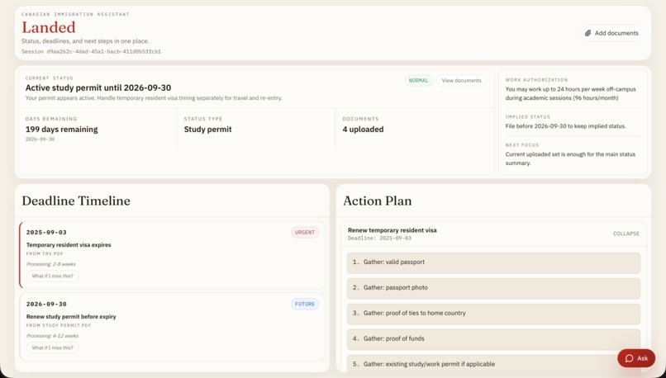Image resolution: width=666 pixels, height=378 pixels.
Task: Select step 3 Gather: proof of ties to home country
Action: (x=493, y=314)
